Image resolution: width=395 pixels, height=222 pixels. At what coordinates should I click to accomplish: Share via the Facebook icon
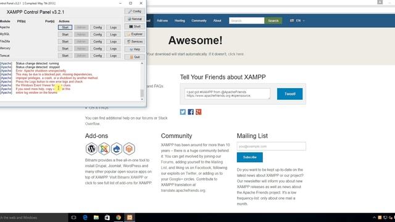point(191,112)
